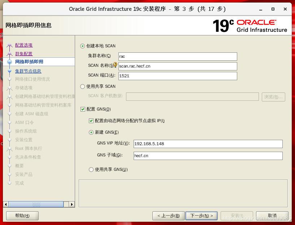This screenshot has height=225, width=295.
Task: Click the 取消 cancel button
Action: click(272, 216)
